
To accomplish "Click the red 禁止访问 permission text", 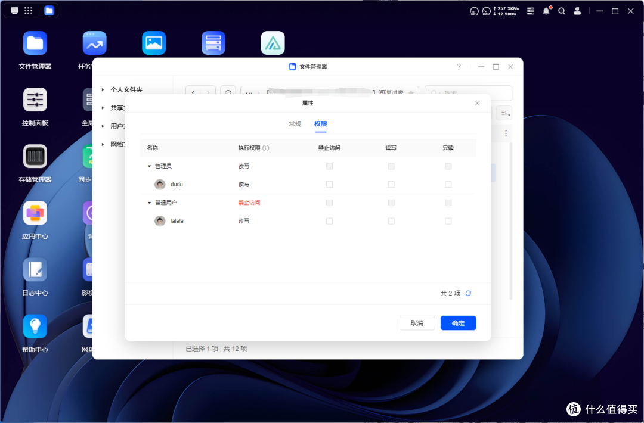I will pyautogui.click(x=249, y=203).
